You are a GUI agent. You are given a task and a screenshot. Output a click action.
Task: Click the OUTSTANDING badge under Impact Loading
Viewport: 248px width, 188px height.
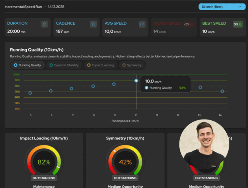[44, 178]
